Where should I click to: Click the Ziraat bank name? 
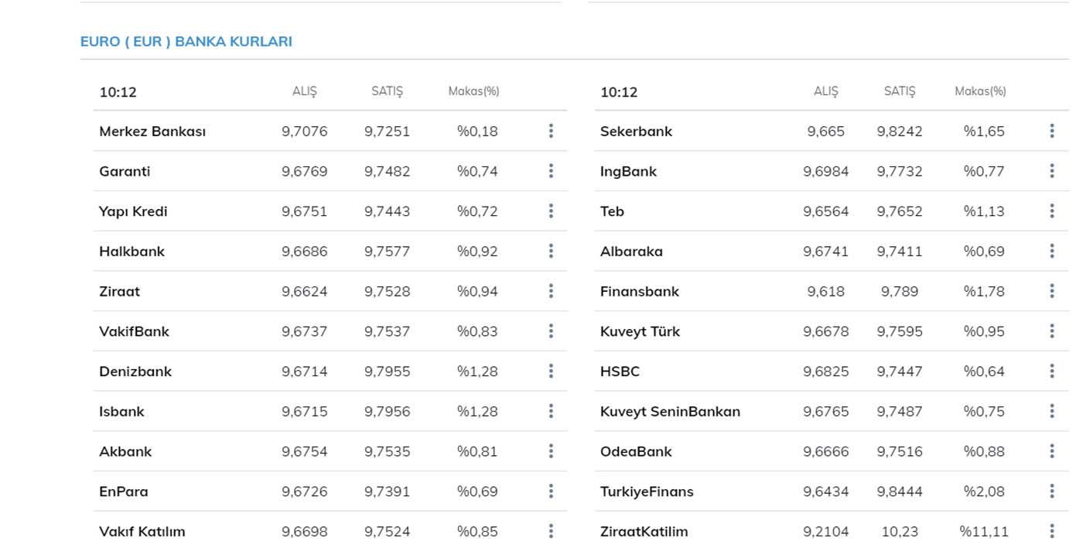(x=119, y=292)
